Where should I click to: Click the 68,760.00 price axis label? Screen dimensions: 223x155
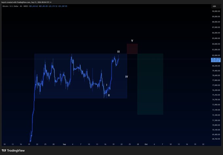(x=216, y=139)
